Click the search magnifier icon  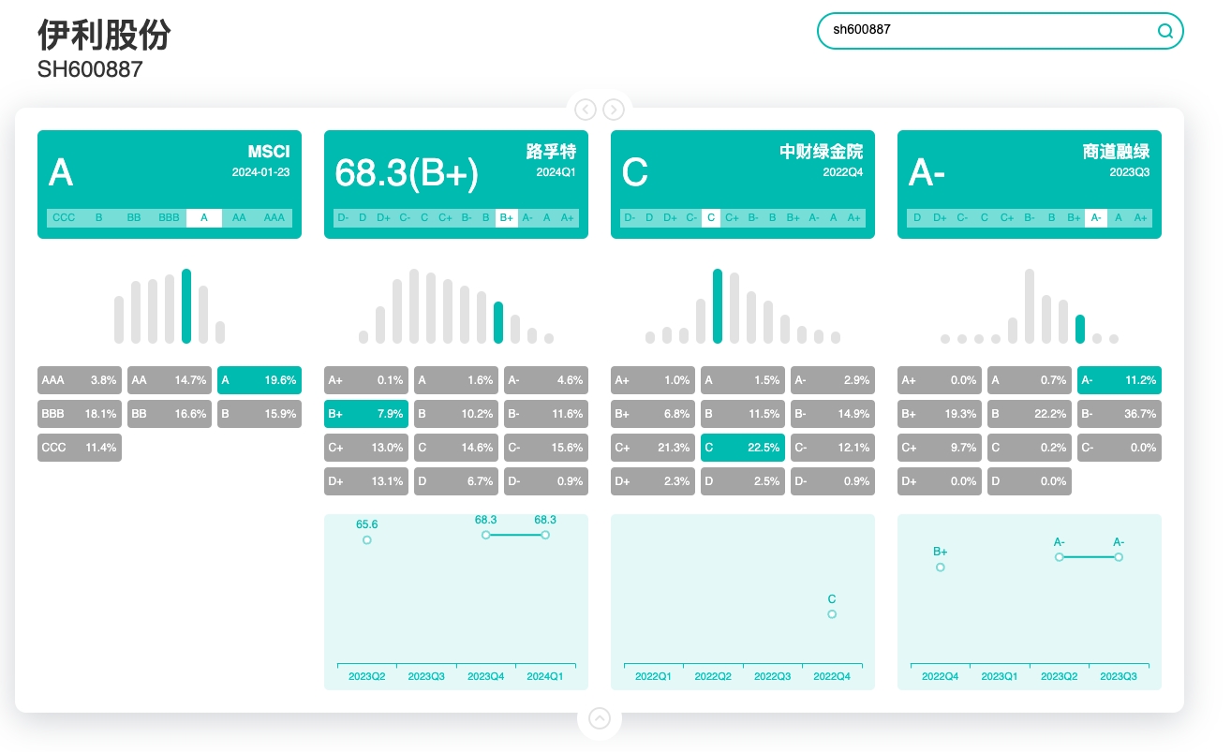click(1165, 31)
